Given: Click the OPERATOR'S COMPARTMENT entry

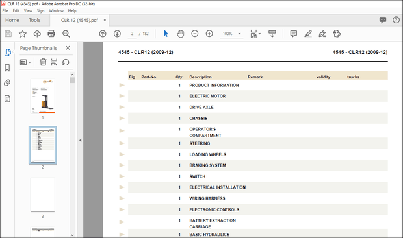Looking at the screenshot, I should click(x=205, y=132).
